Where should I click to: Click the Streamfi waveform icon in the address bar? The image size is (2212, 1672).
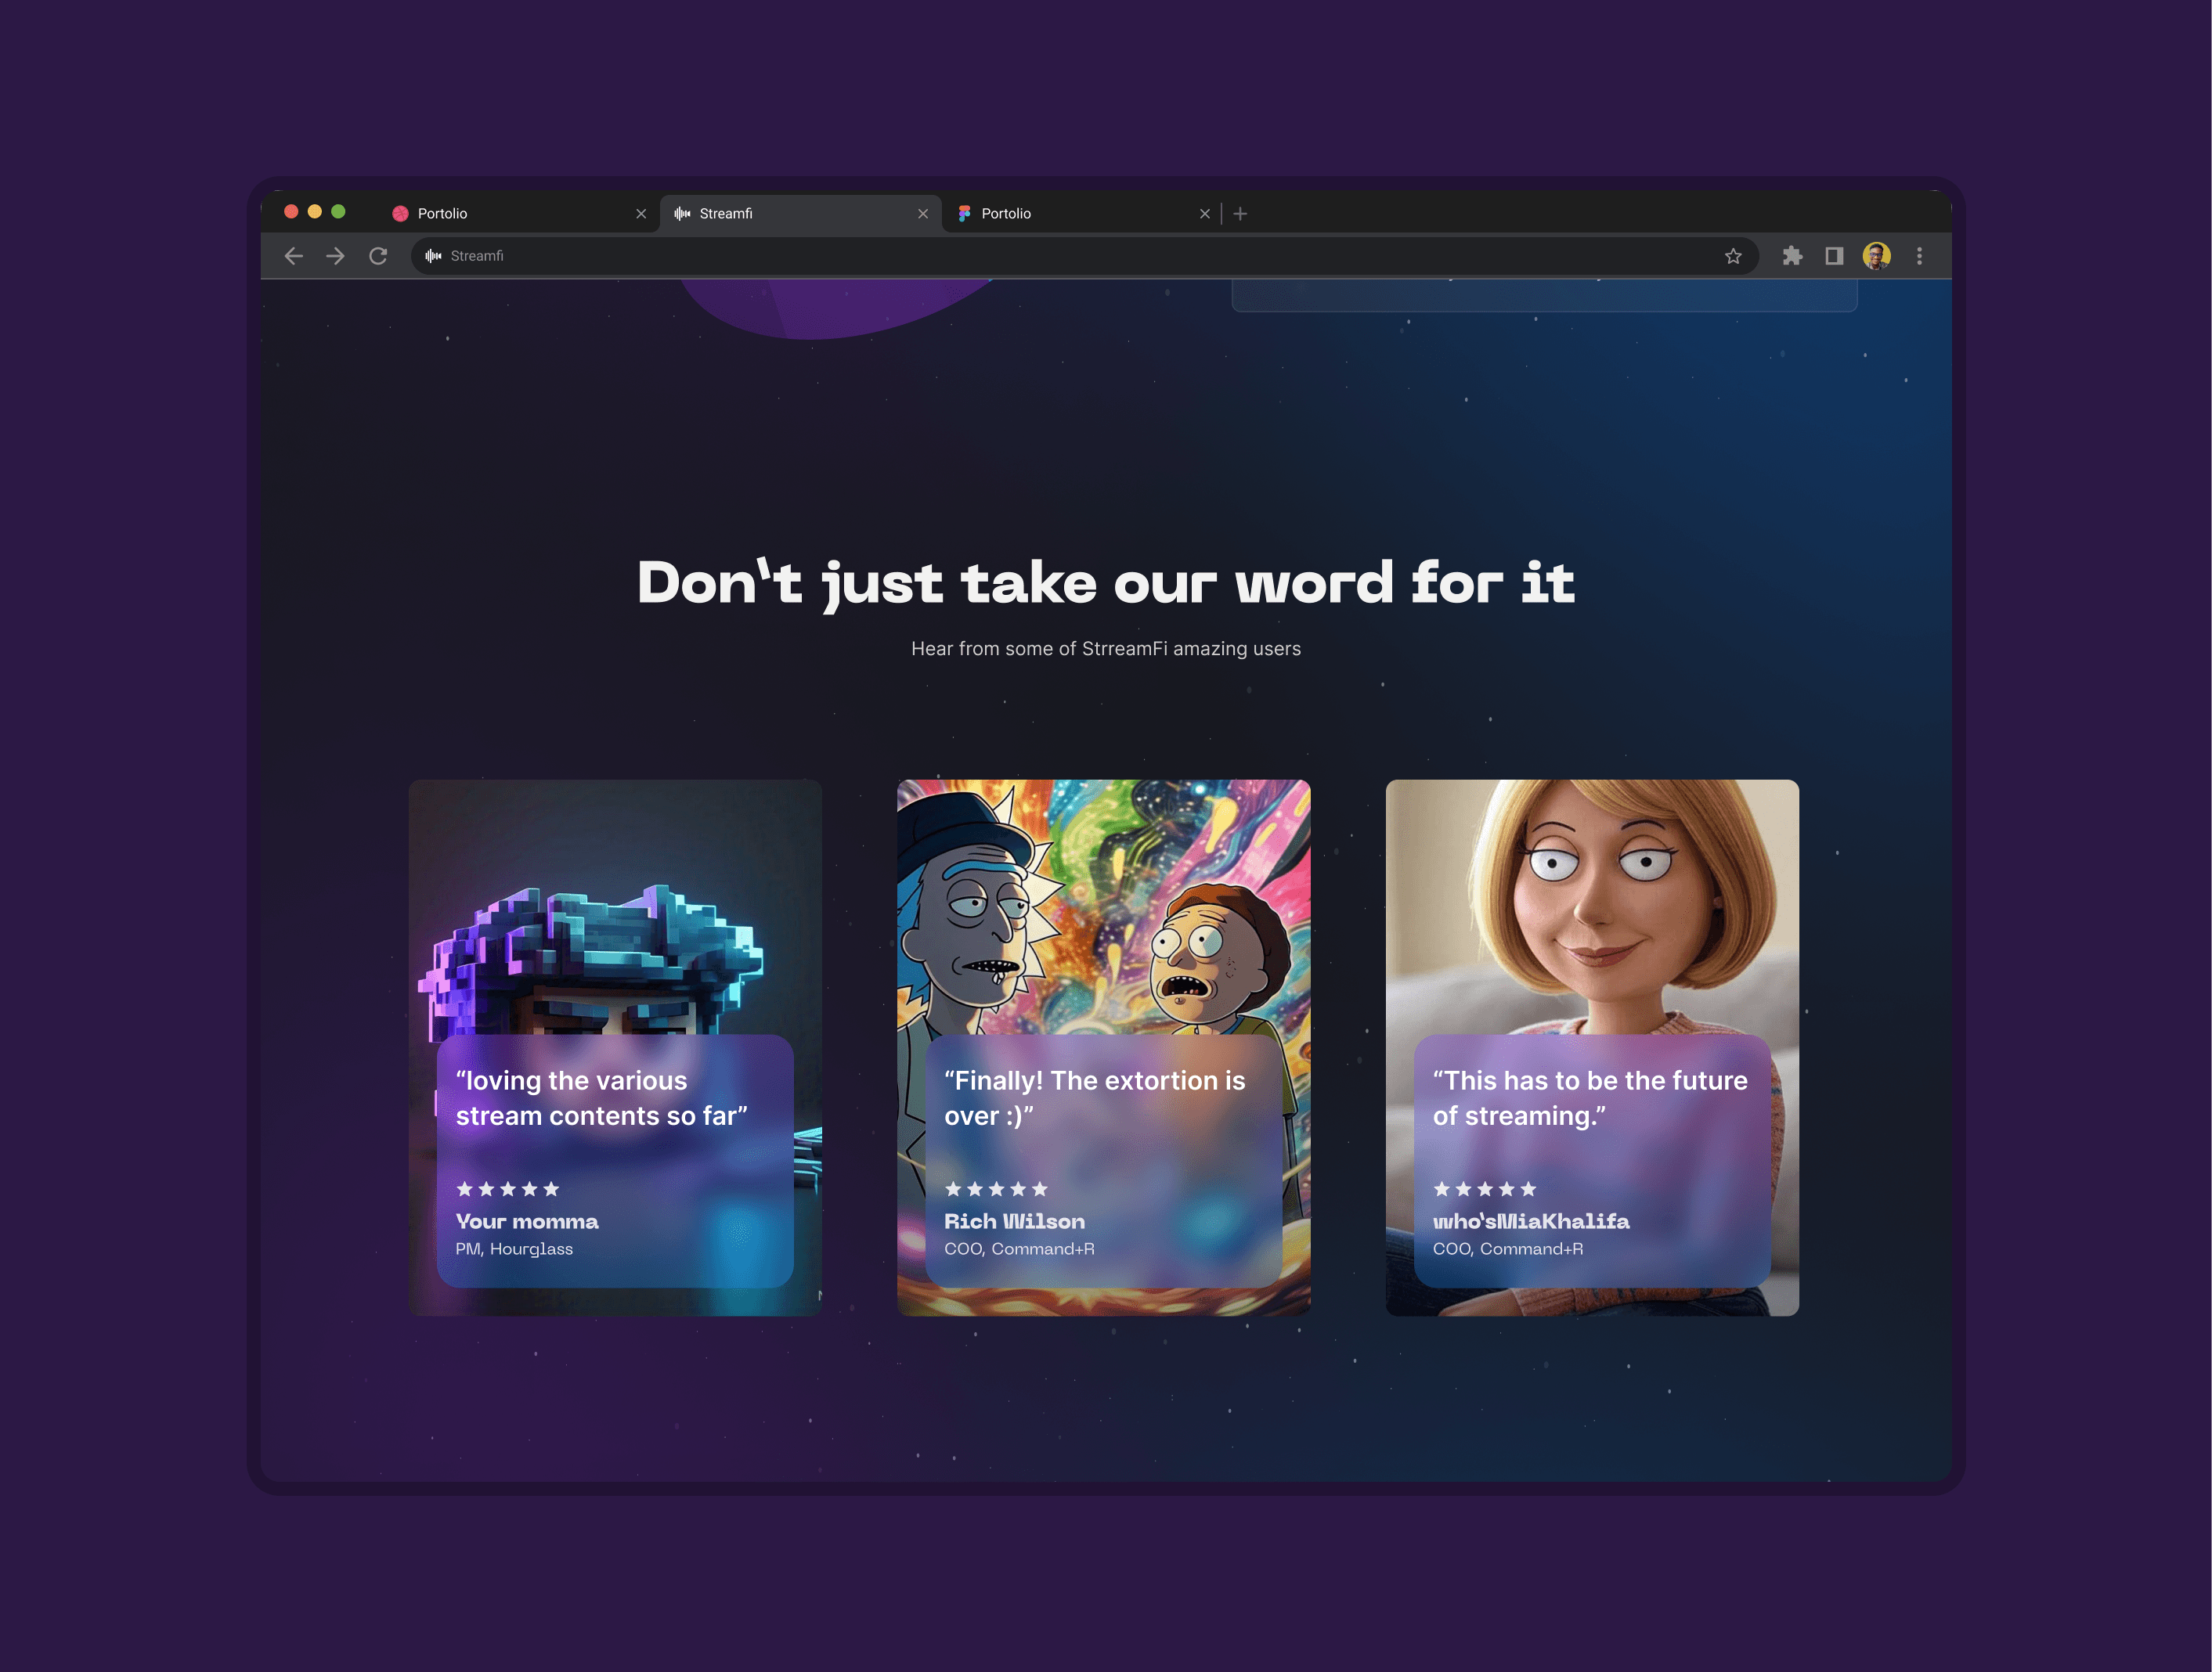tap(433, 256)
